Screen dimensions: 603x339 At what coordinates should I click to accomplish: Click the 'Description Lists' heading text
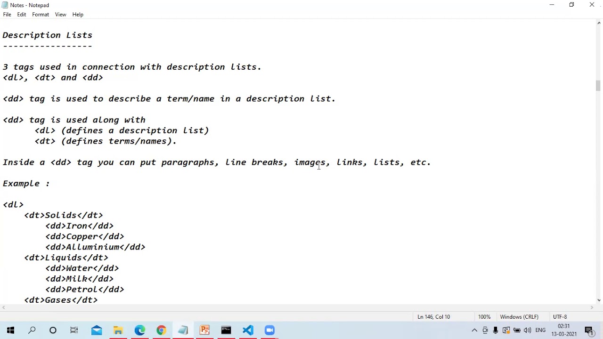(x=48, y=35)
